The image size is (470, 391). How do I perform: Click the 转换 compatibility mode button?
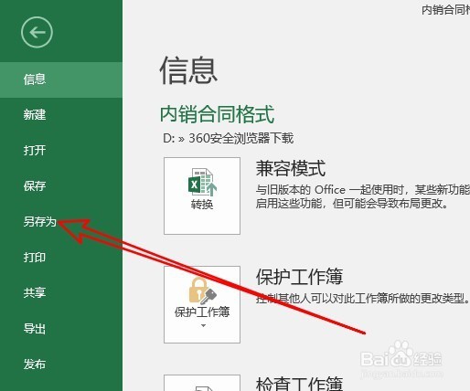202,195
